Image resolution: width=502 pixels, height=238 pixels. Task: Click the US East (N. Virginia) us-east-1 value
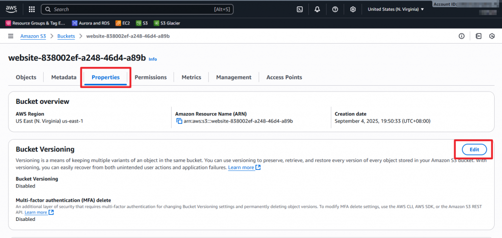50,121
